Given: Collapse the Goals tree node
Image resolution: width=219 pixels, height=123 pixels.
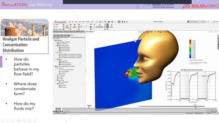Looking at the screenshot, I should (x=56, y=52).
